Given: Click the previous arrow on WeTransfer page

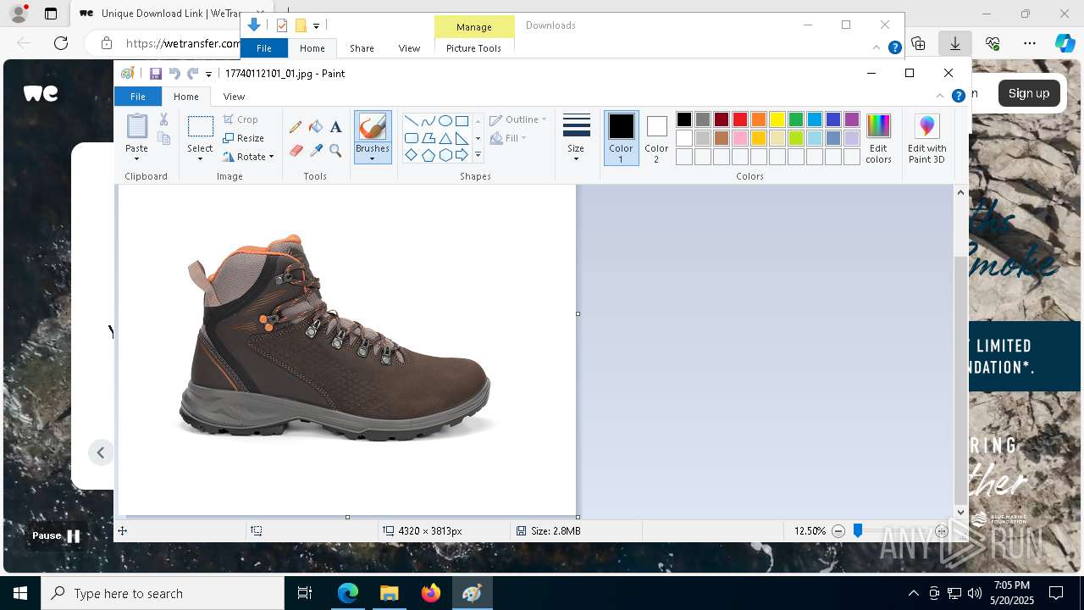Looking at the screenshot, I should [101, 452].
